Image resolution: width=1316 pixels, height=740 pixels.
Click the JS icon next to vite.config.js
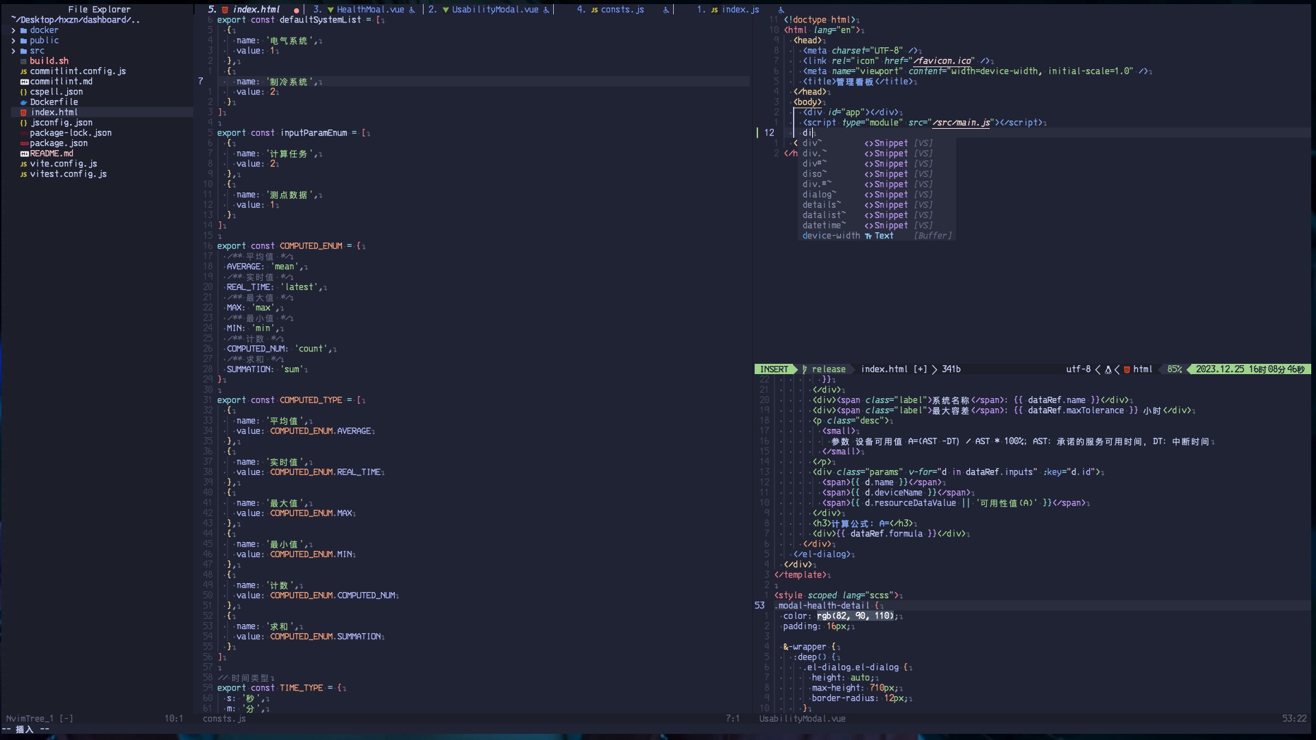pyautogui.click(x=24, y=164)
